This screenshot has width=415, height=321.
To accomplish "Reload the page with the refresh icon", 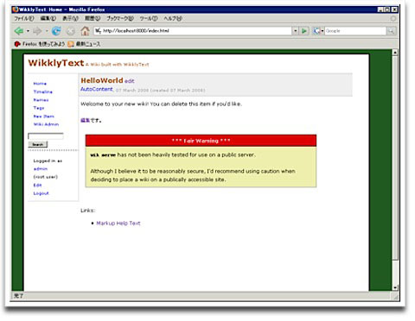I will point(56,31).
